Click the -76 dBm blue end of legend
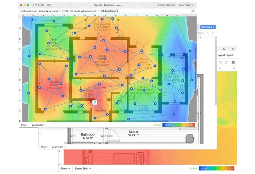Screen dimensions: 255x174 coord(168,125)
